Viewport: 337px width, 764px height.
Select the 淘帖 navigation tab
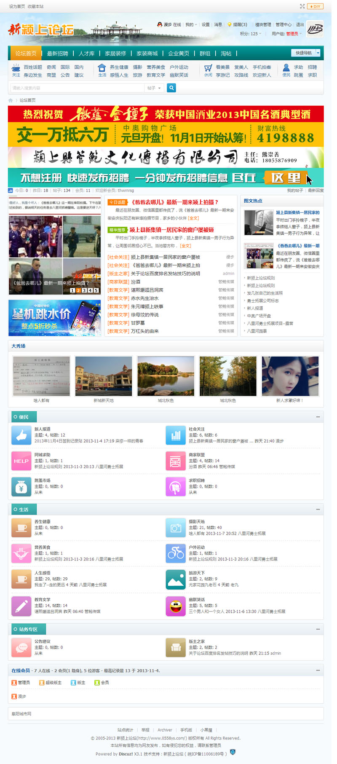point(226,54)
